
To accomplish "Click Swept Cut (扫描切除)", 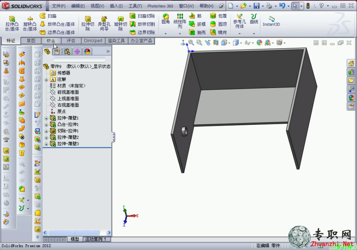I will (142, 16).
